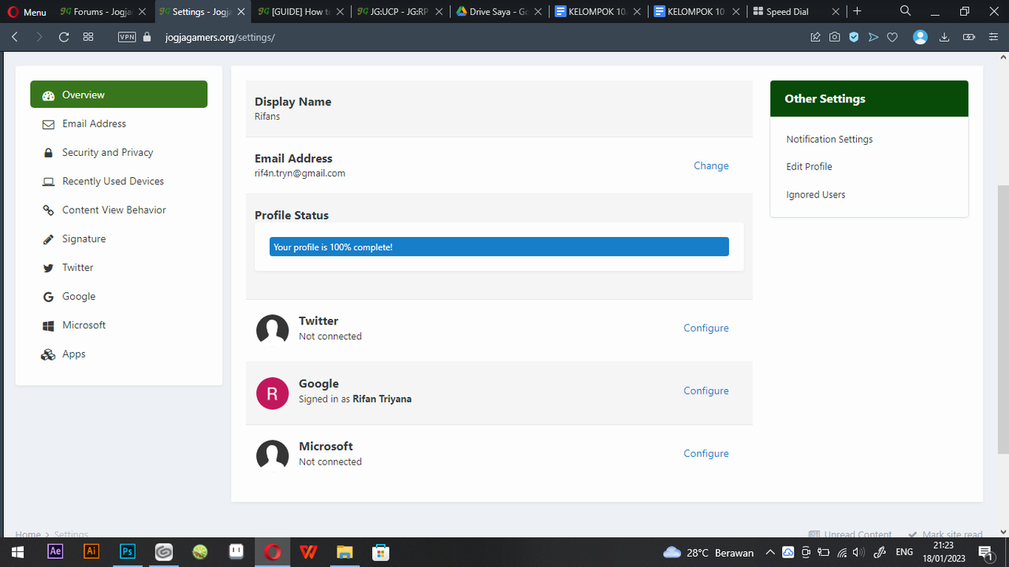Launch Illustrator from taskbar
Screen dimensions: 1009x567
tap(91, 551)
